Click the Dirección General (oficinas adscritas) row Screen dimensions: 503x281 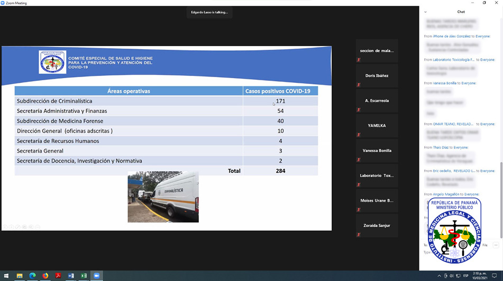click(x=166, y=130)
